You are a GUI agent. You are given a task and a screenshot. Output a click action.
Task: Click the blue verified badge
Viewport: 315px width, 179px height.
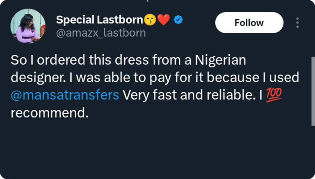click(178, 20)
